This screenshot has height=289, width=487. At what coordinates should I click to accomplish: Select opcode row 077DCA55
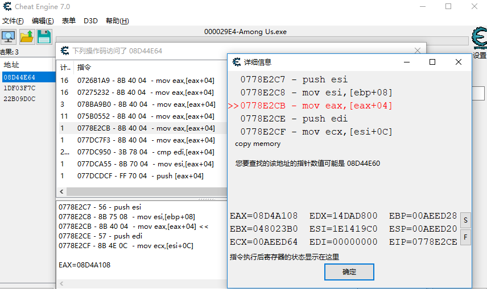pos(143,164)
